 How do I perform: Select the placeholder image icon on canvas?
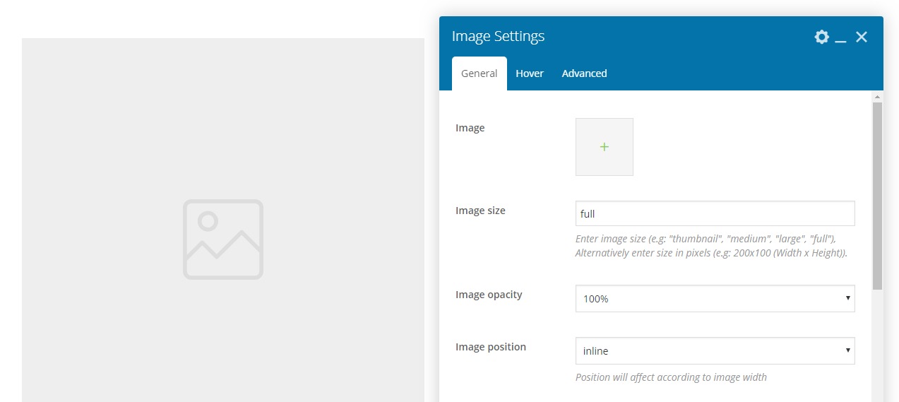(x=223, y=240)
